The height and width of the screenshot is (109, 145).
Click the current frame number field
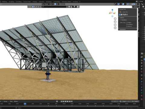coord(115,101)
